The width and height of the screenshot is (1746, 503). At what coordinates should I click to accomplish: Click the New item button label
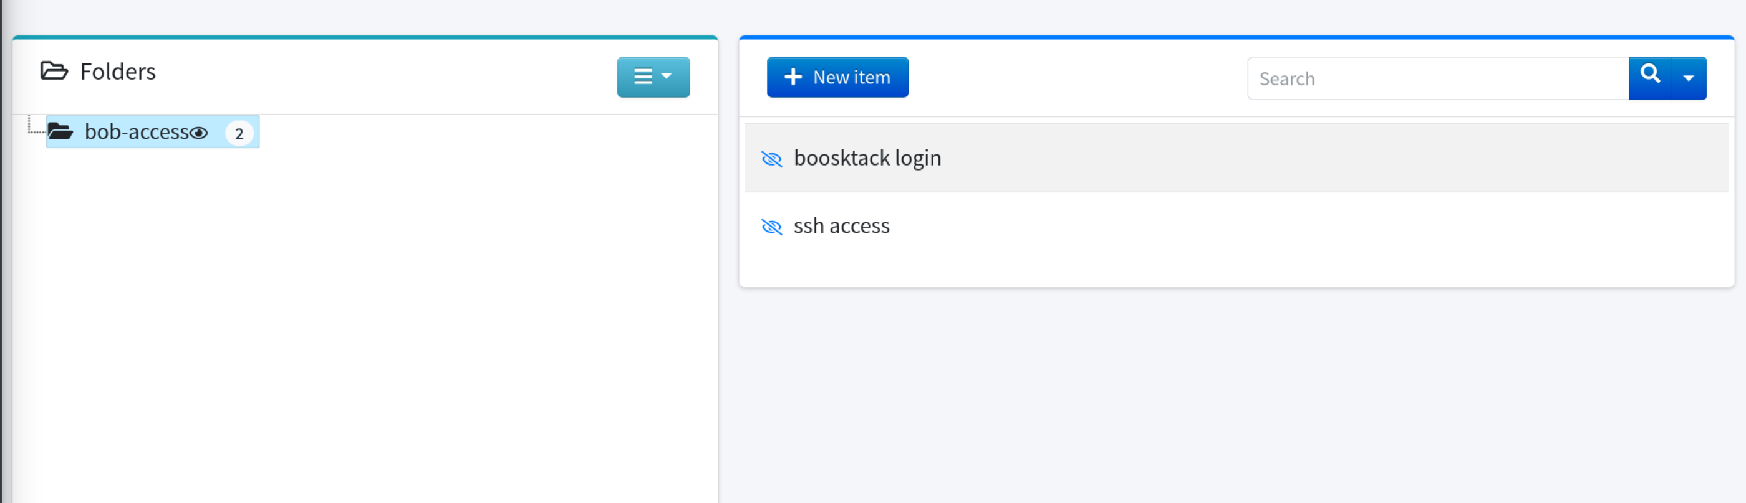[x=851, y=78]
